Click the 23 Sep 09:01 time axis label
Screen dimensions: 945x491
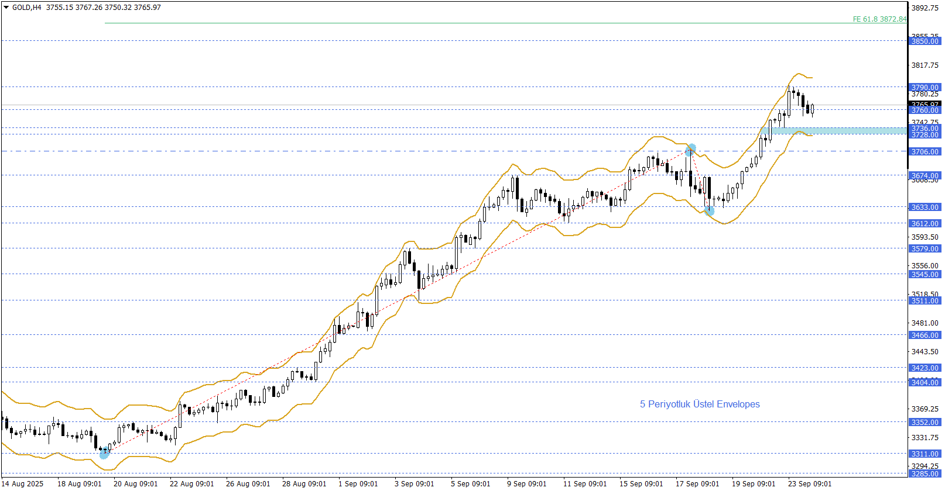[809, 483]
